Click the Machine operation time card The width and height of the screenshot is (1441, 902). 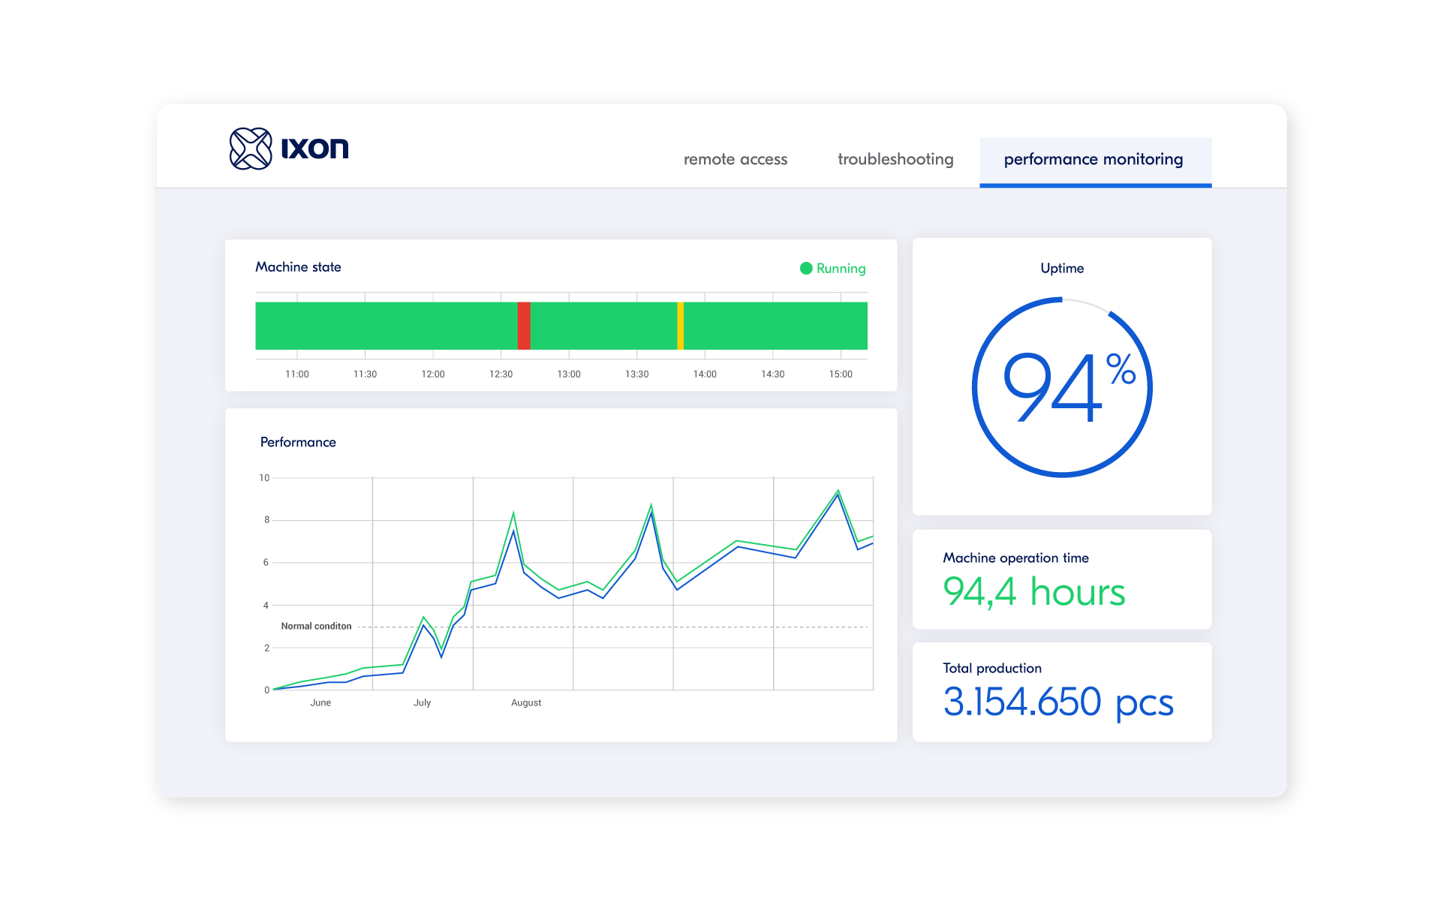click(x=1061, y=579)
